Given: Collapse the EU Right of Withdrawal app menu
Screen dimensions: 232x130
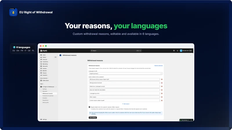Looking at the screenshot, I should [56, 87].
